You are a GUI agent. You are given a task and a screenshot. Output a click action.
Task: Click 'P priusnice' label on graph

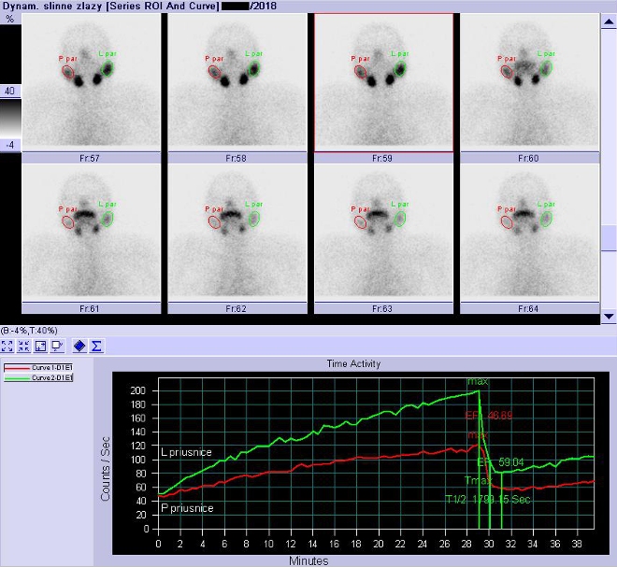(187, 508)
